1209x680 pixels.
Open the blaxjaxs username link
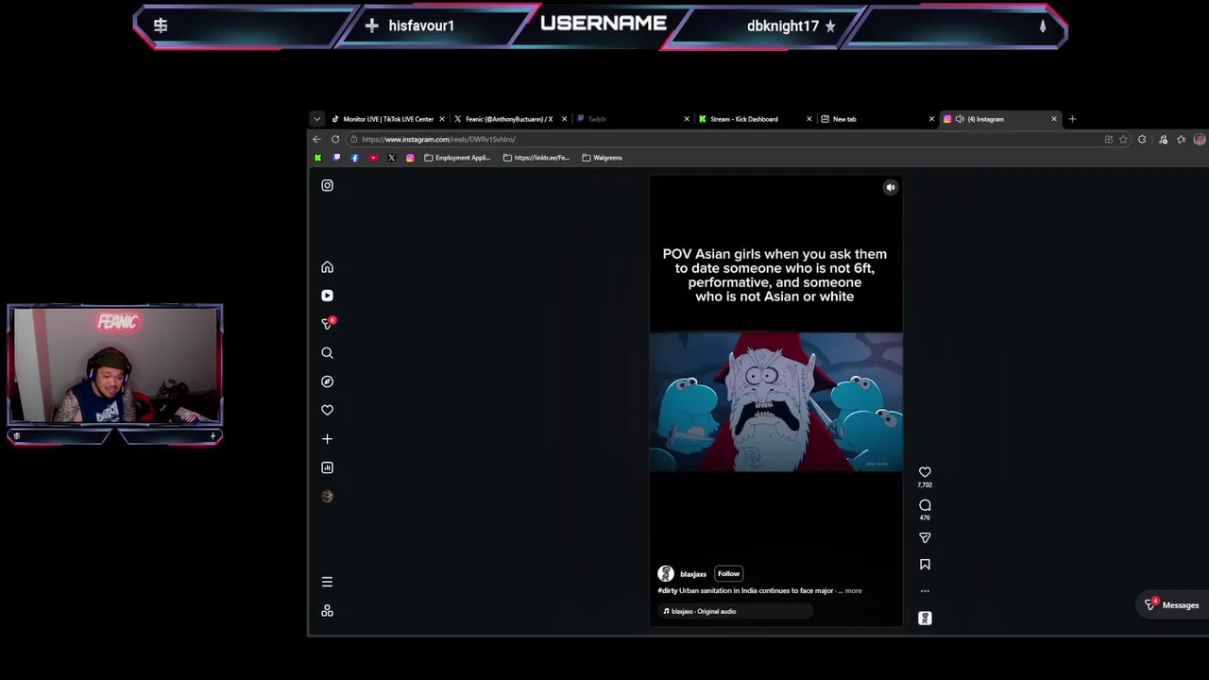pyautogui.click(x=693, y=574)
